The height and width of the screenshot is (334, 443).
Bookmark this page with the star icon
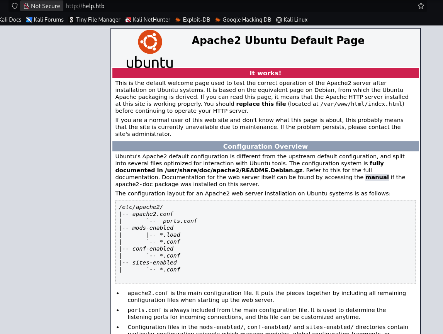click(x=421, y=6)
